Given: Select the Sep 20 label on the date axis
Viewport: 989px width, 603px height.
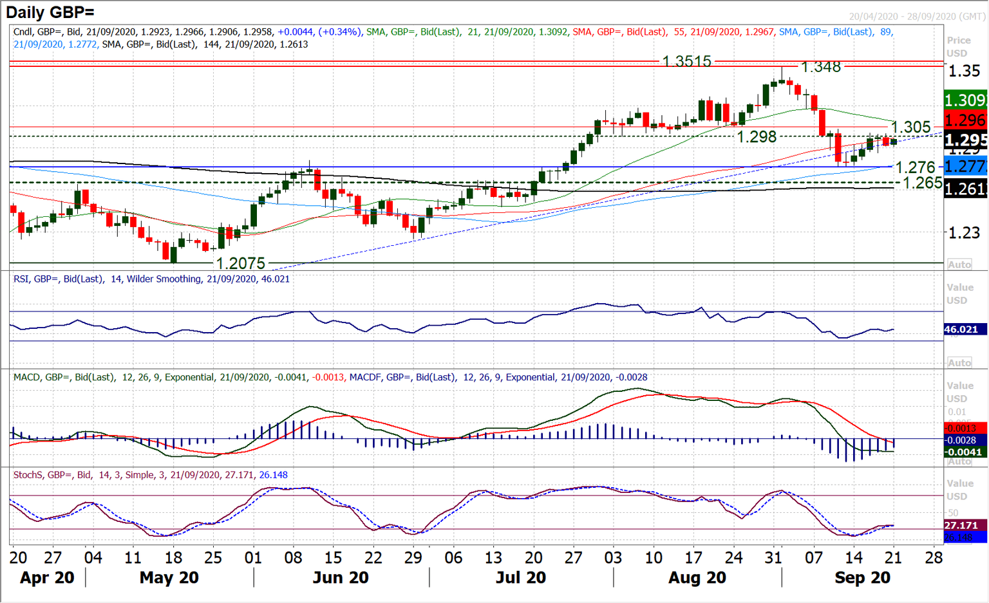Looking at the screenshot, I should (863, 577).
